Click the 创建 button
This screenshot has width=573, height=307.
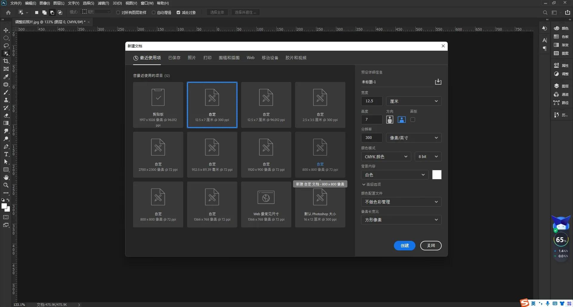(404, 246)
